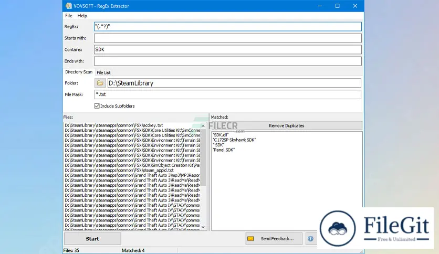Click Send Feedback button
Image resolution: width=439 pixels, height=254 pixels.
(274, 239)
